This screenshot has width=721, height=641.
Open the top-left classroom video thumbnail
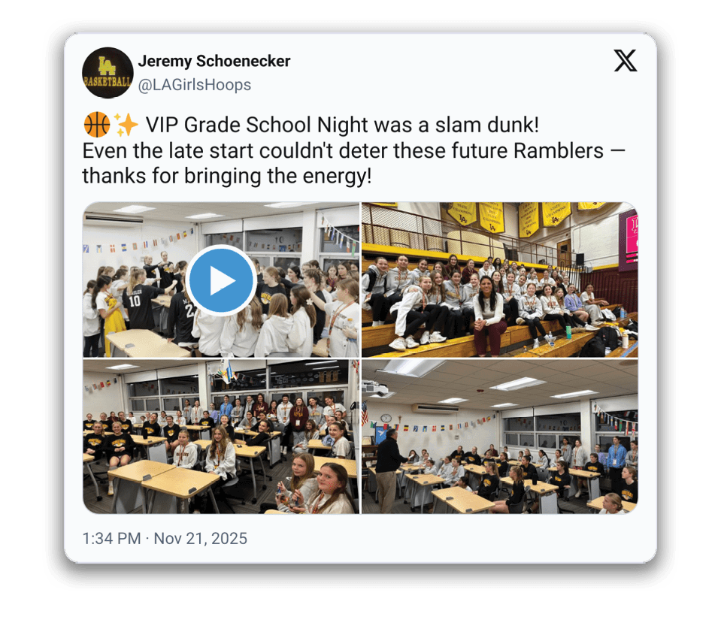tap(221, 280)
